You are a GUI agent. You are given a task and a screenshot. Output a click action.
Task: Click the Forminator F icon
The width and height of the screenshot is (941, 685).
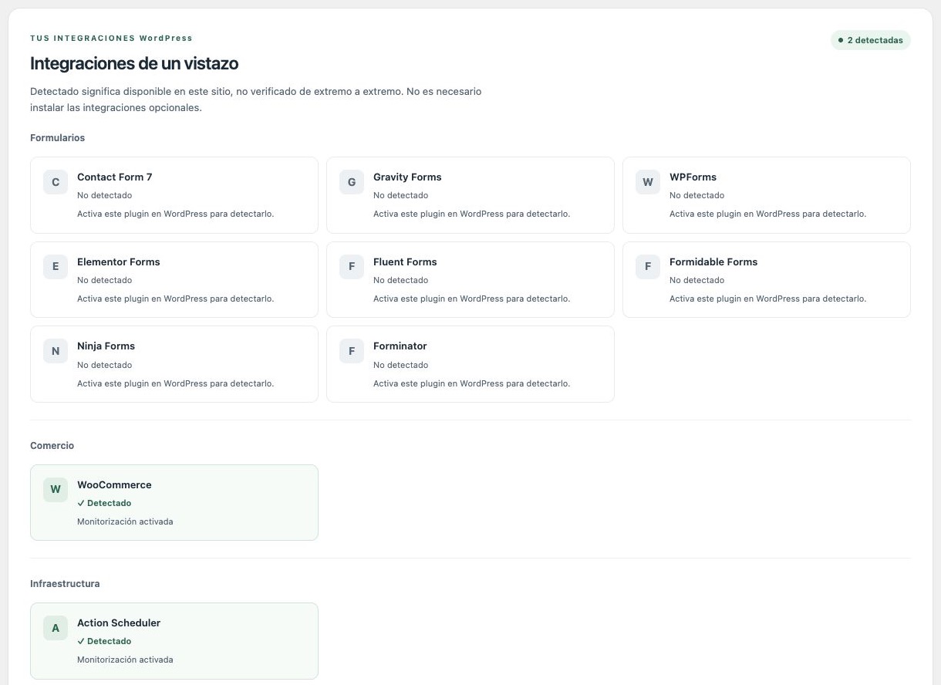pyautogui.click(x=352, y=351)
